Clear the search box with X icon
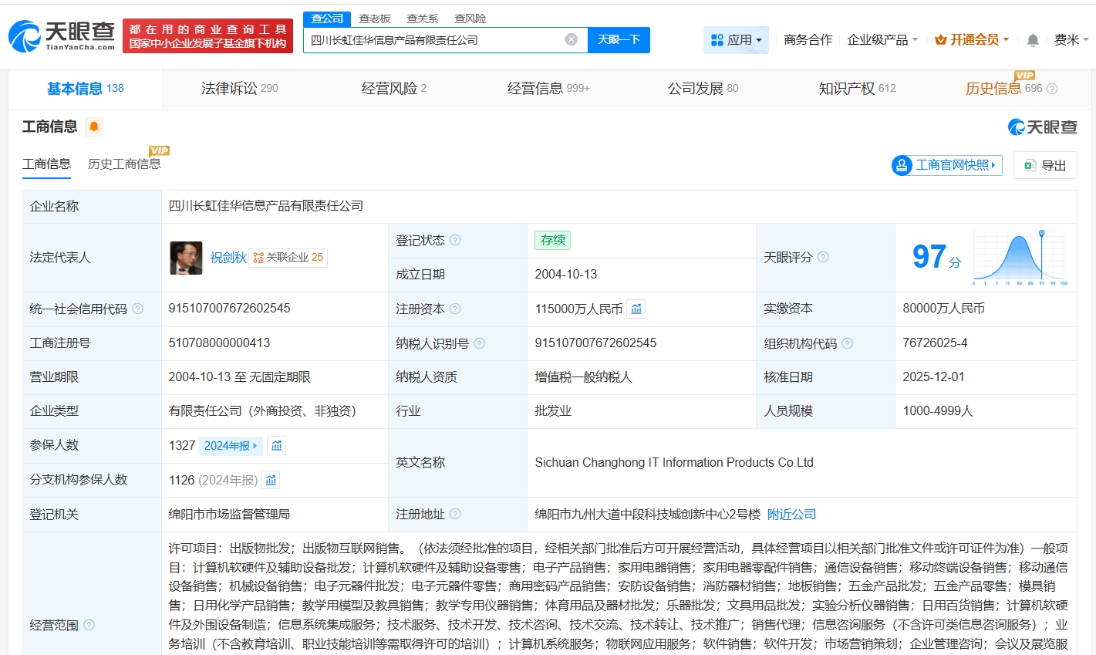This screenshot has height=655, width=1096. [x=571, y=39]
